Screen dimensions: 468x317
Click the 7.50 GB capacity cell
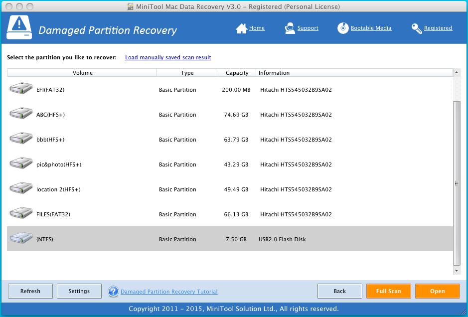[236, 239]
